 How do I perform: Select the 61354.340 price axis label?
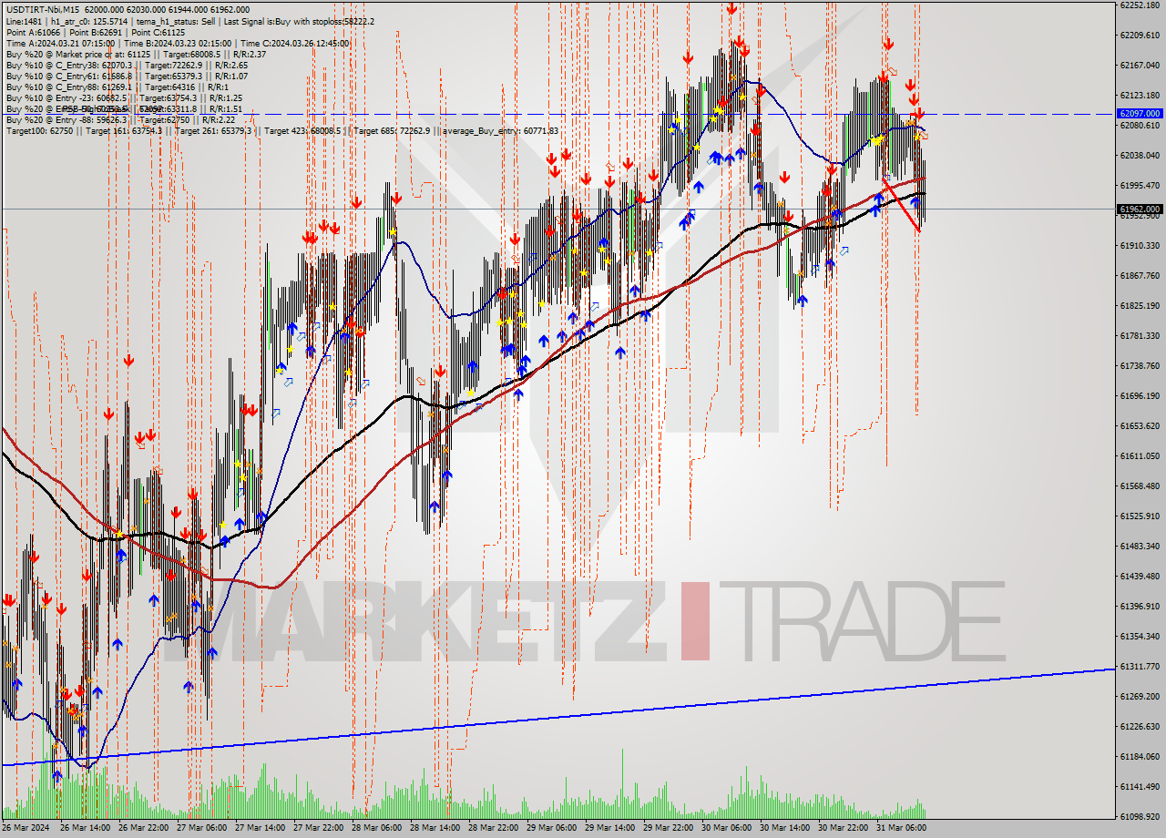point(1140,637)
